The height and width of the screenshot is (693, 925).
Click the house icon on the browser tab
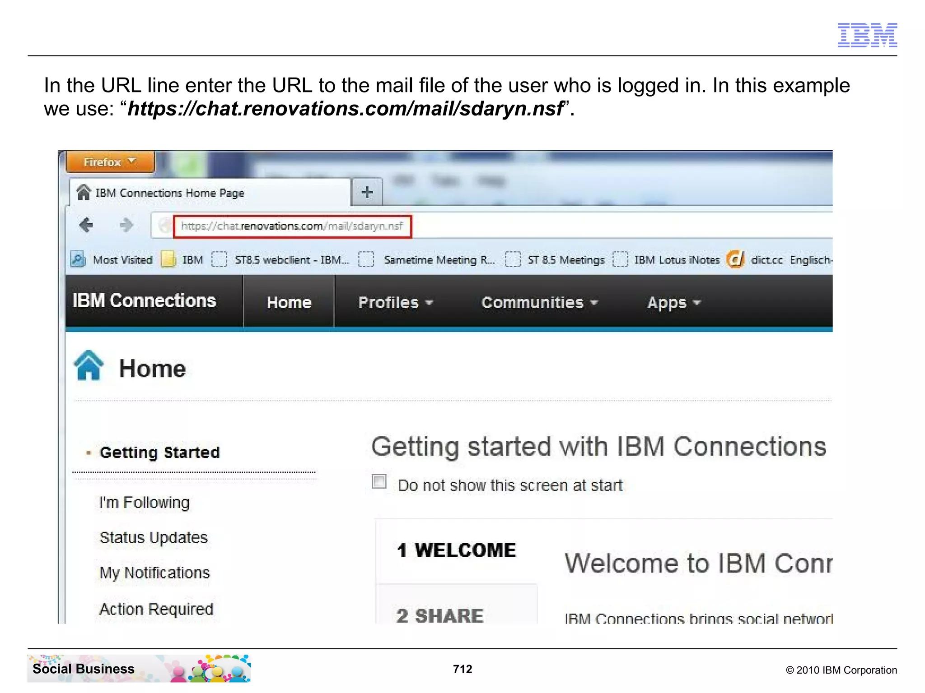coord(83,192)
